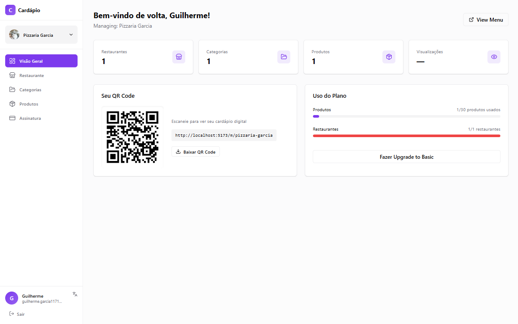
Task: Click Fazer Upgrade to Basic
Action: point(406,157)
